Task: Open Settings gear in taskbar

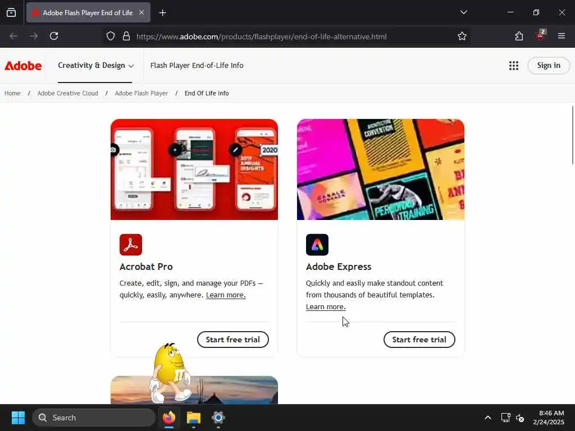Action: coord(218,418)
